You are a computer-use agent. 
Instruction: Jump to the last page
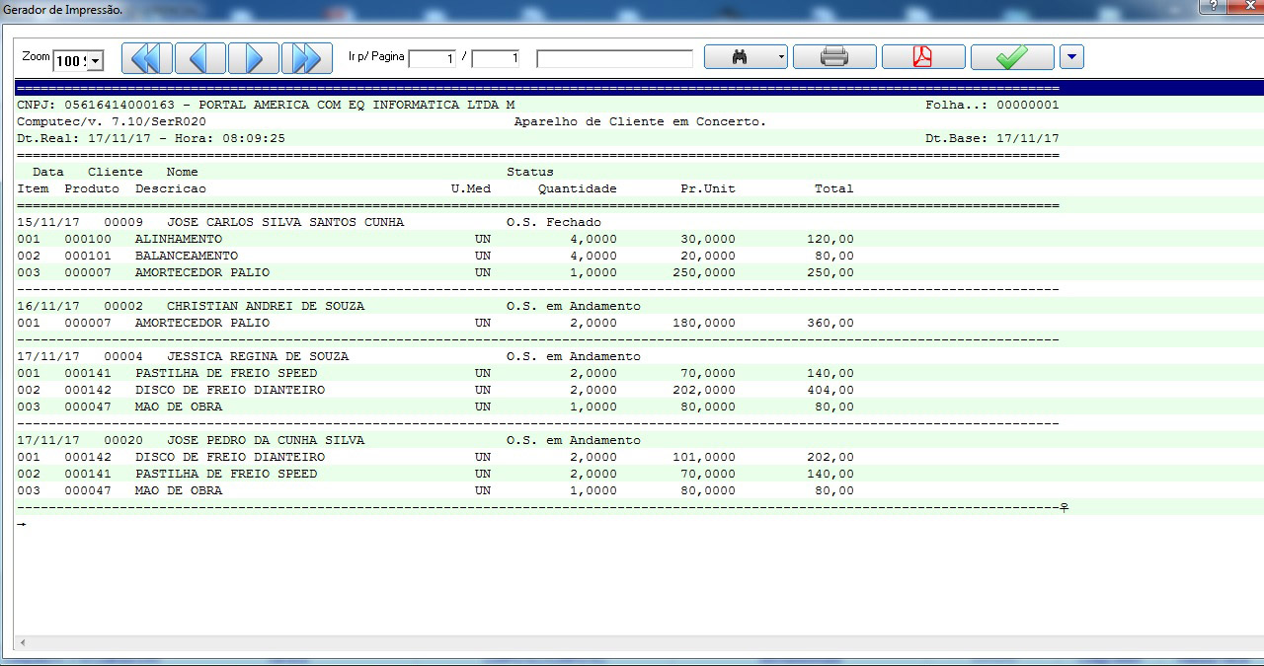point(307,58)
